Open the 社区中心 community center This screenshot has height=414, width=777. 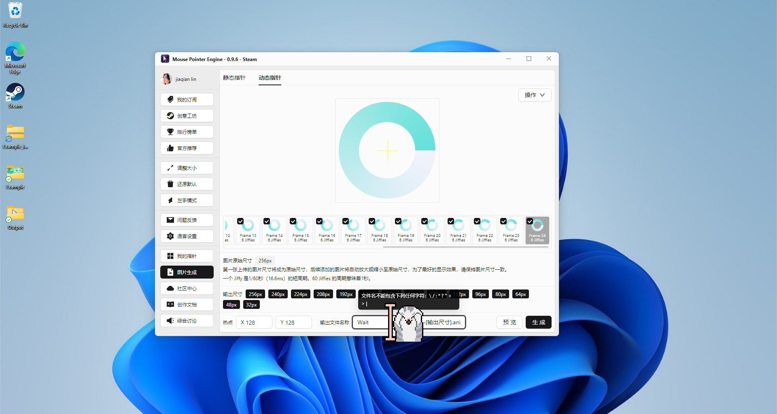[187, 288]
